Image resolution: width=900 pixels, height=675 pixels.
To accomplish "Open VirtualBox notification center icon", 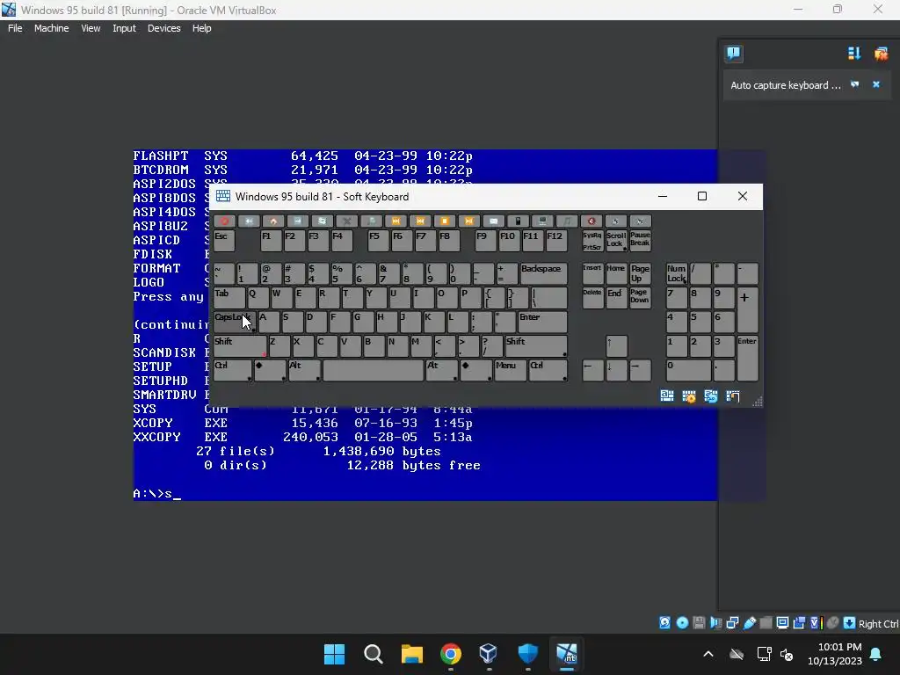I will point(733,54).
